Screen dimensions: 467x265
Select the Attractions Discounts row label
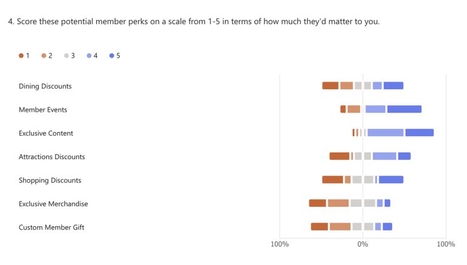(52, 157)
